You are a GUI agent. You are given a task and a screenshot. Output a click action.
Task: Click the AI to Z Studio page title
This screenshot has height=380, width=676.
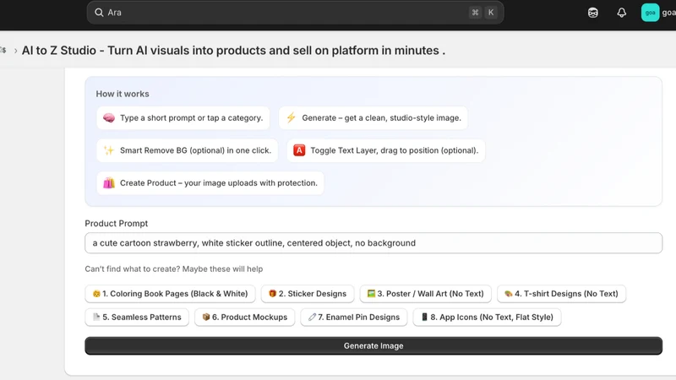pos(233,51)
